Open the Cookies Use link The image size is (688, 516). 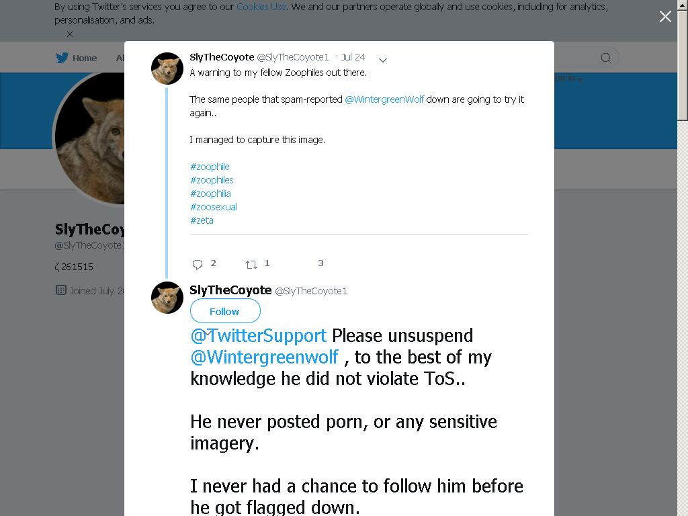click(x=261, y=7)
